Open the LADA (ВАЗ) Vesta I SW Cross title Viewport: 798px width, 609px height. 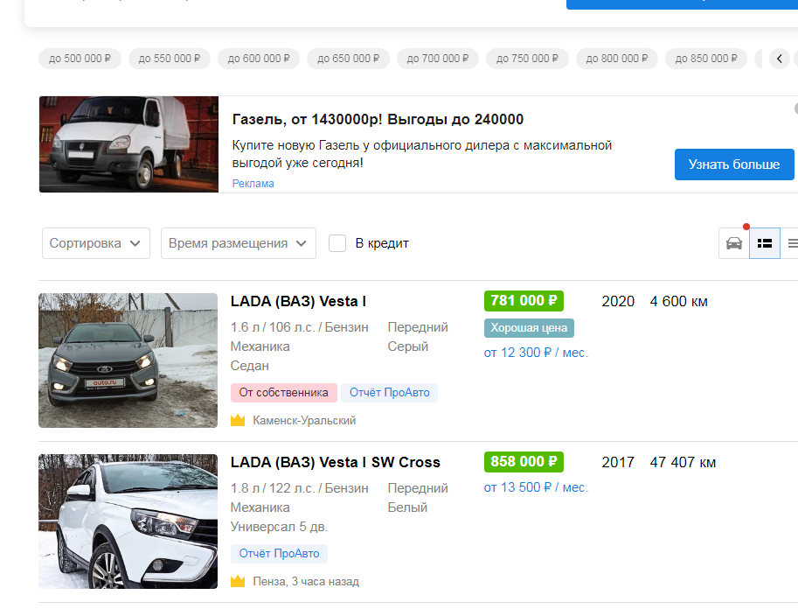coord(336,462)
